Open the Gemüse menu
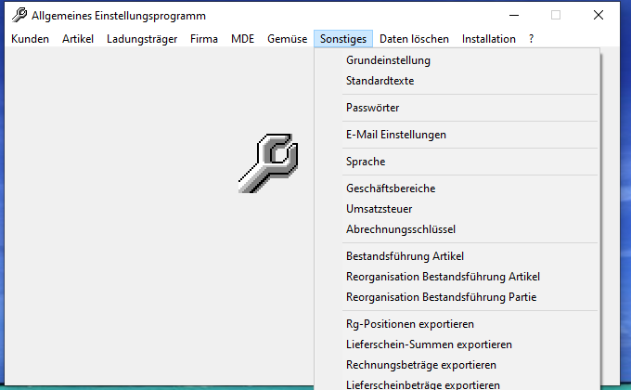This screenshot has width=631, height=390. point(288,39)
